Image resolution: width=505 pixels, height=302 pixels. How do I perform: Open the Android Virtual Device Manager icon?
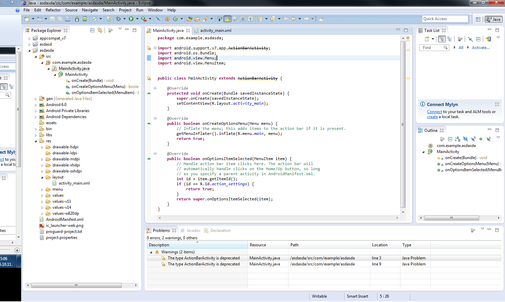(85, 19)
